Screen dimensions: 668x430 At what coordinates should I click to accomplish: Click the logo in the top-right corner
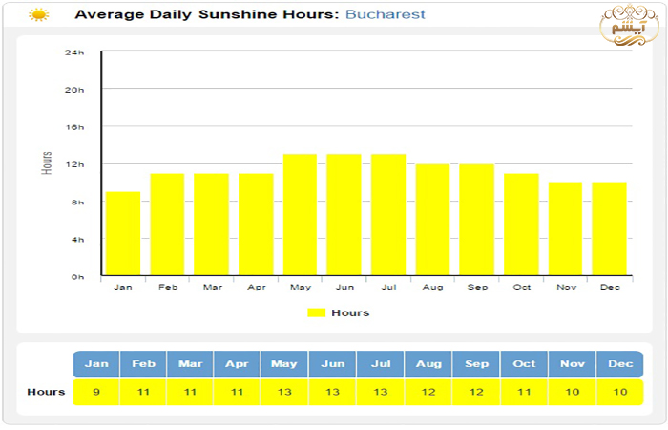click(x=628, y=28)
